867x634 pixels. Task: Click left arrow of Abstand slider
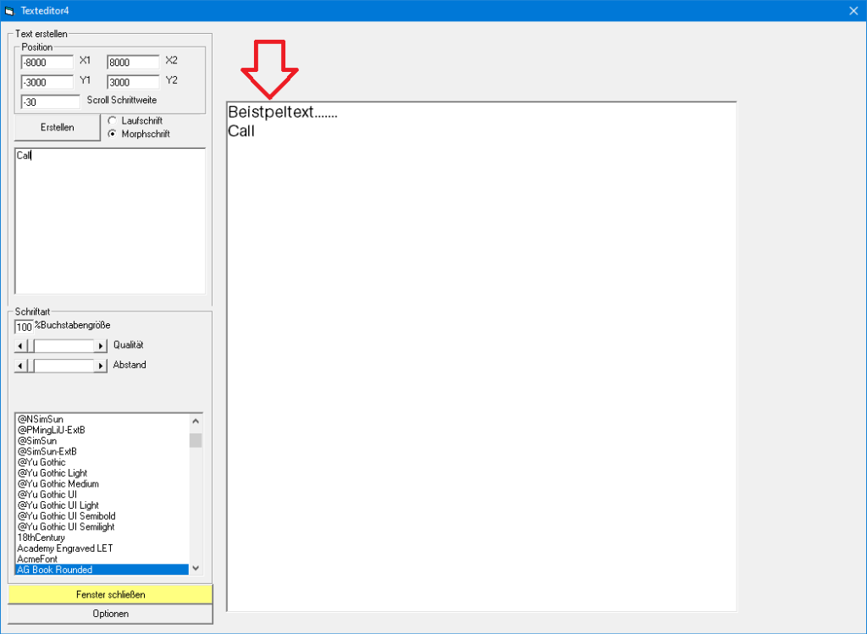20,366
